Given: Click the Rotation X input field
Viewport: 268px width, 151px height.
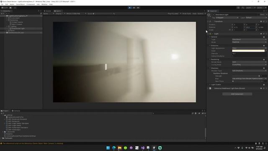Looking at the screenshot, I should (238, 27).
